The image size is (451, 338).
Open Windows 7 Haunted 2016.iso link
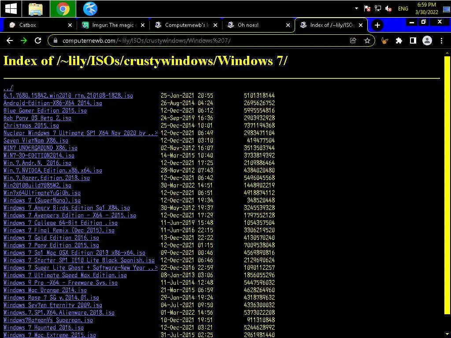[x=44, y=327]
